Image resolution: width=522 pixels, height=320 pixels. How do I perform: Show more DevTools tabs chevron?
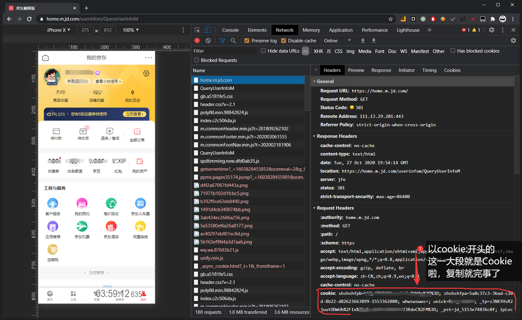click(x=430, y=30)
